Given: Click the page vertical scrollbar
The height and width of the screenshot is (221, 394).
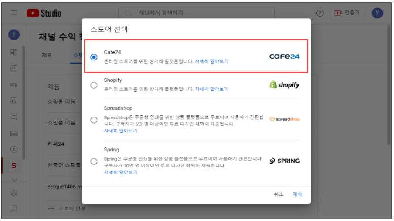Looking at the screenshot, I should (389, 85).
